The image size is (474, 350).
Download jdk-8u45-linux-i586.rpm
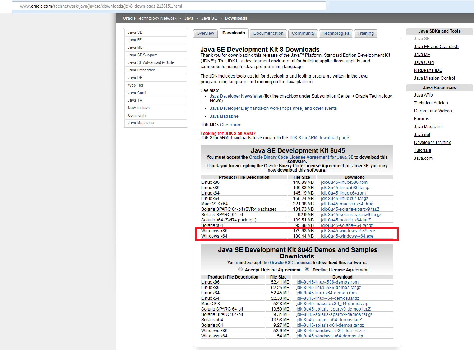pyautogui.click(x=344, y=182)
